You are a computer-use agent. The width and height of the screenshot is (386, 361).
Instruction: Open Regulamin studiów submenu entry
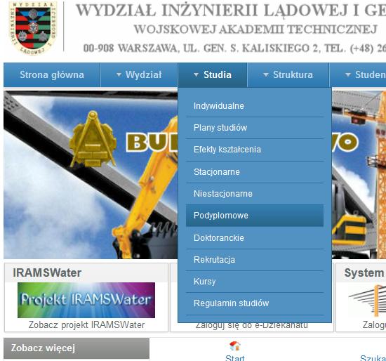(255, 303)
